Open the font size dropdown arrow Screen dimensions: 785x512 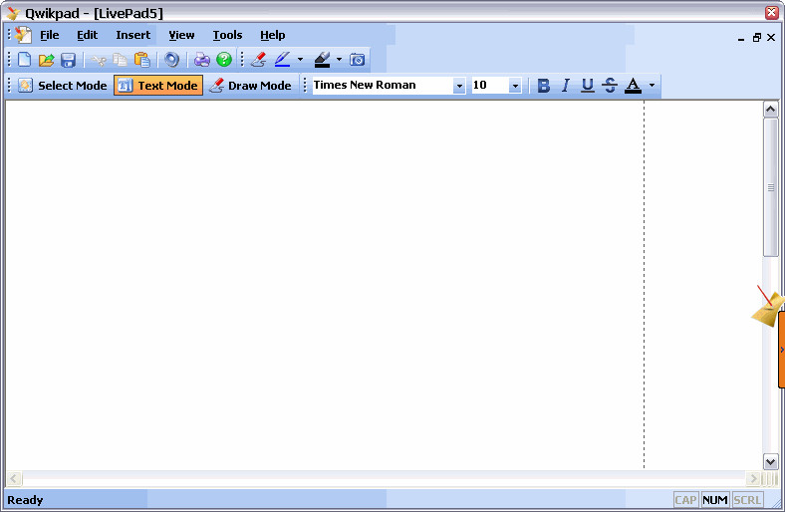point(515,86)
